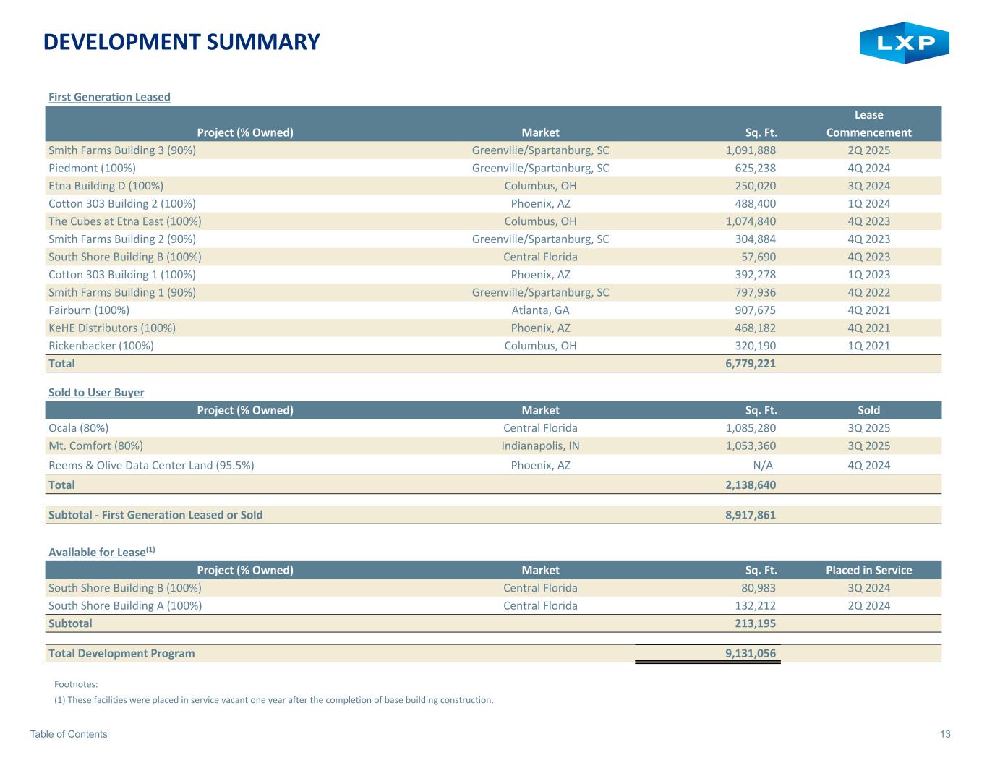Select the Total Development Program value 9,131,056
The width and height of the screenshot is (987, 763).
point(751,654)
